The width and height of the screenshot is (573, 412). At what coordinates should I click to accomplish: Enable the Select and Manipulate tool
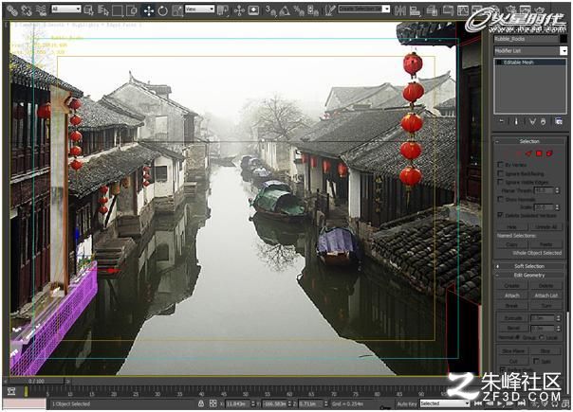click(239, 10)
